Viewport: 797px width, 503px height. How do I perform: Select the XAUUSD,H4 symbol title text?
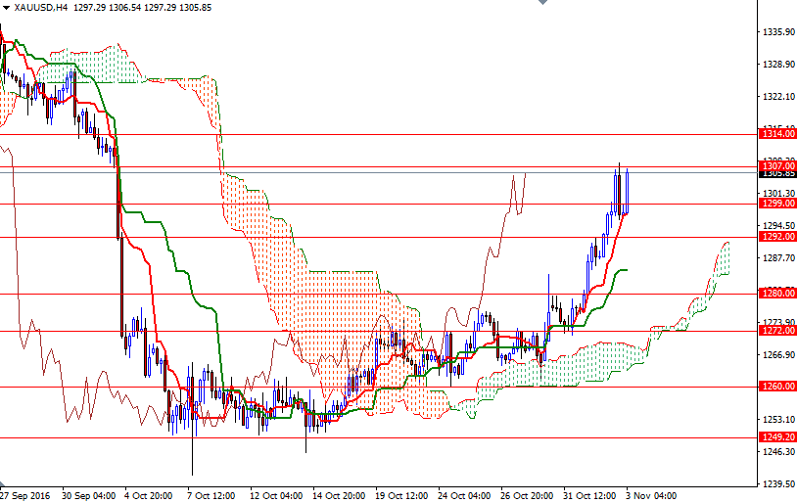click(x=41, y=7)
